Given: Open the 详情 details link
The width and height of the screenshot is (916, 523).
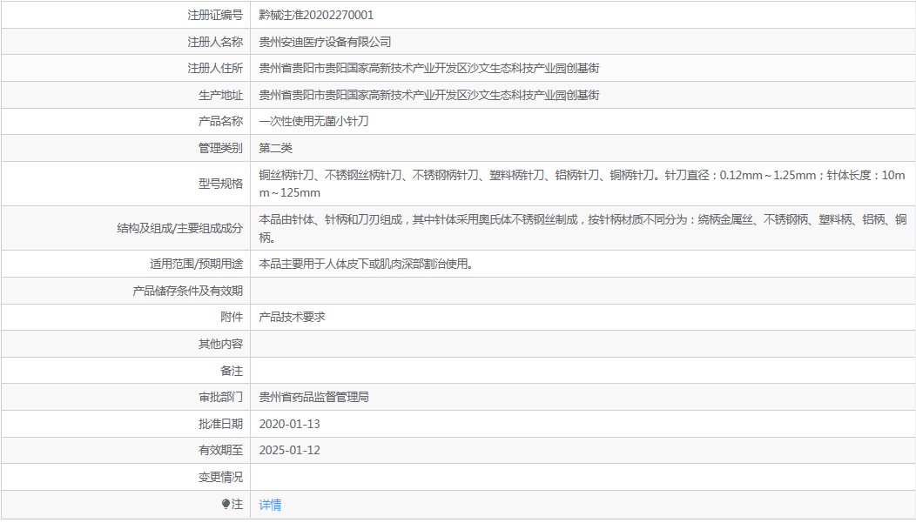Looking at the screenshot, I should 270,505.
